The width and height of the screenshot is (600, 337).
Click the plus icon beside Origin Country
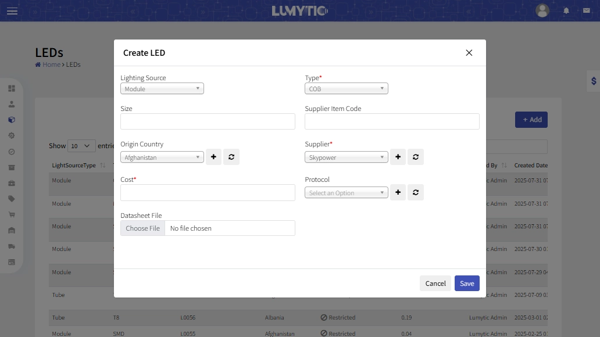click(213, 157)
